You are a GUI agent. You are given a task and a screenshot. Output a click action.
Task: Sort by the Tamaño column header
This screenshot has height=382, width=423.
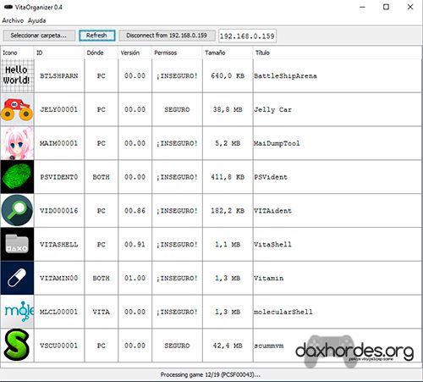pyautogui.click(x=228, y=53)
